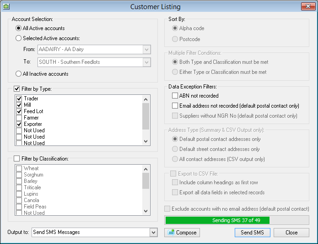318x244 pixels.
Task: Select All Inactive accounts radio button
Action: tap(19, 74)
